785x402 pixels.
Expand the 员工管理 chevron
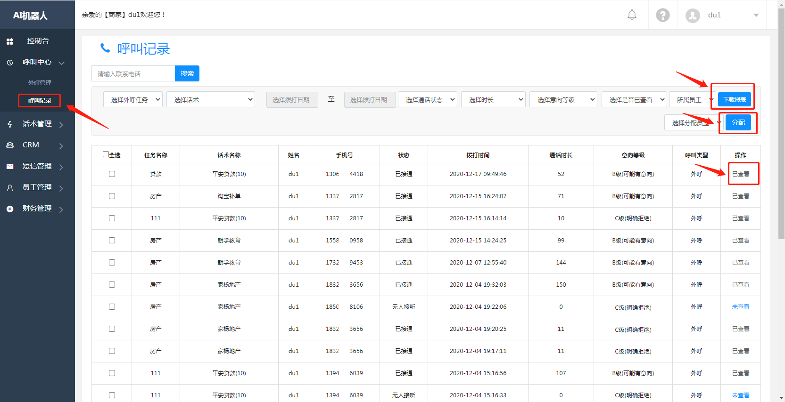tap(61, 188)
